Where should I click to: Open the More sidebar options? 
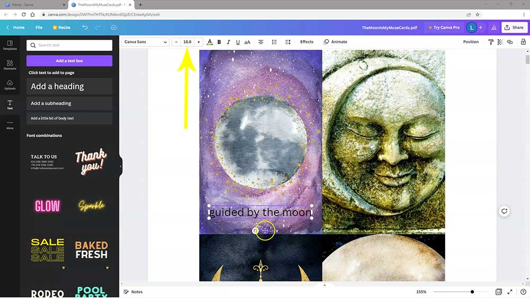[10, 124]
